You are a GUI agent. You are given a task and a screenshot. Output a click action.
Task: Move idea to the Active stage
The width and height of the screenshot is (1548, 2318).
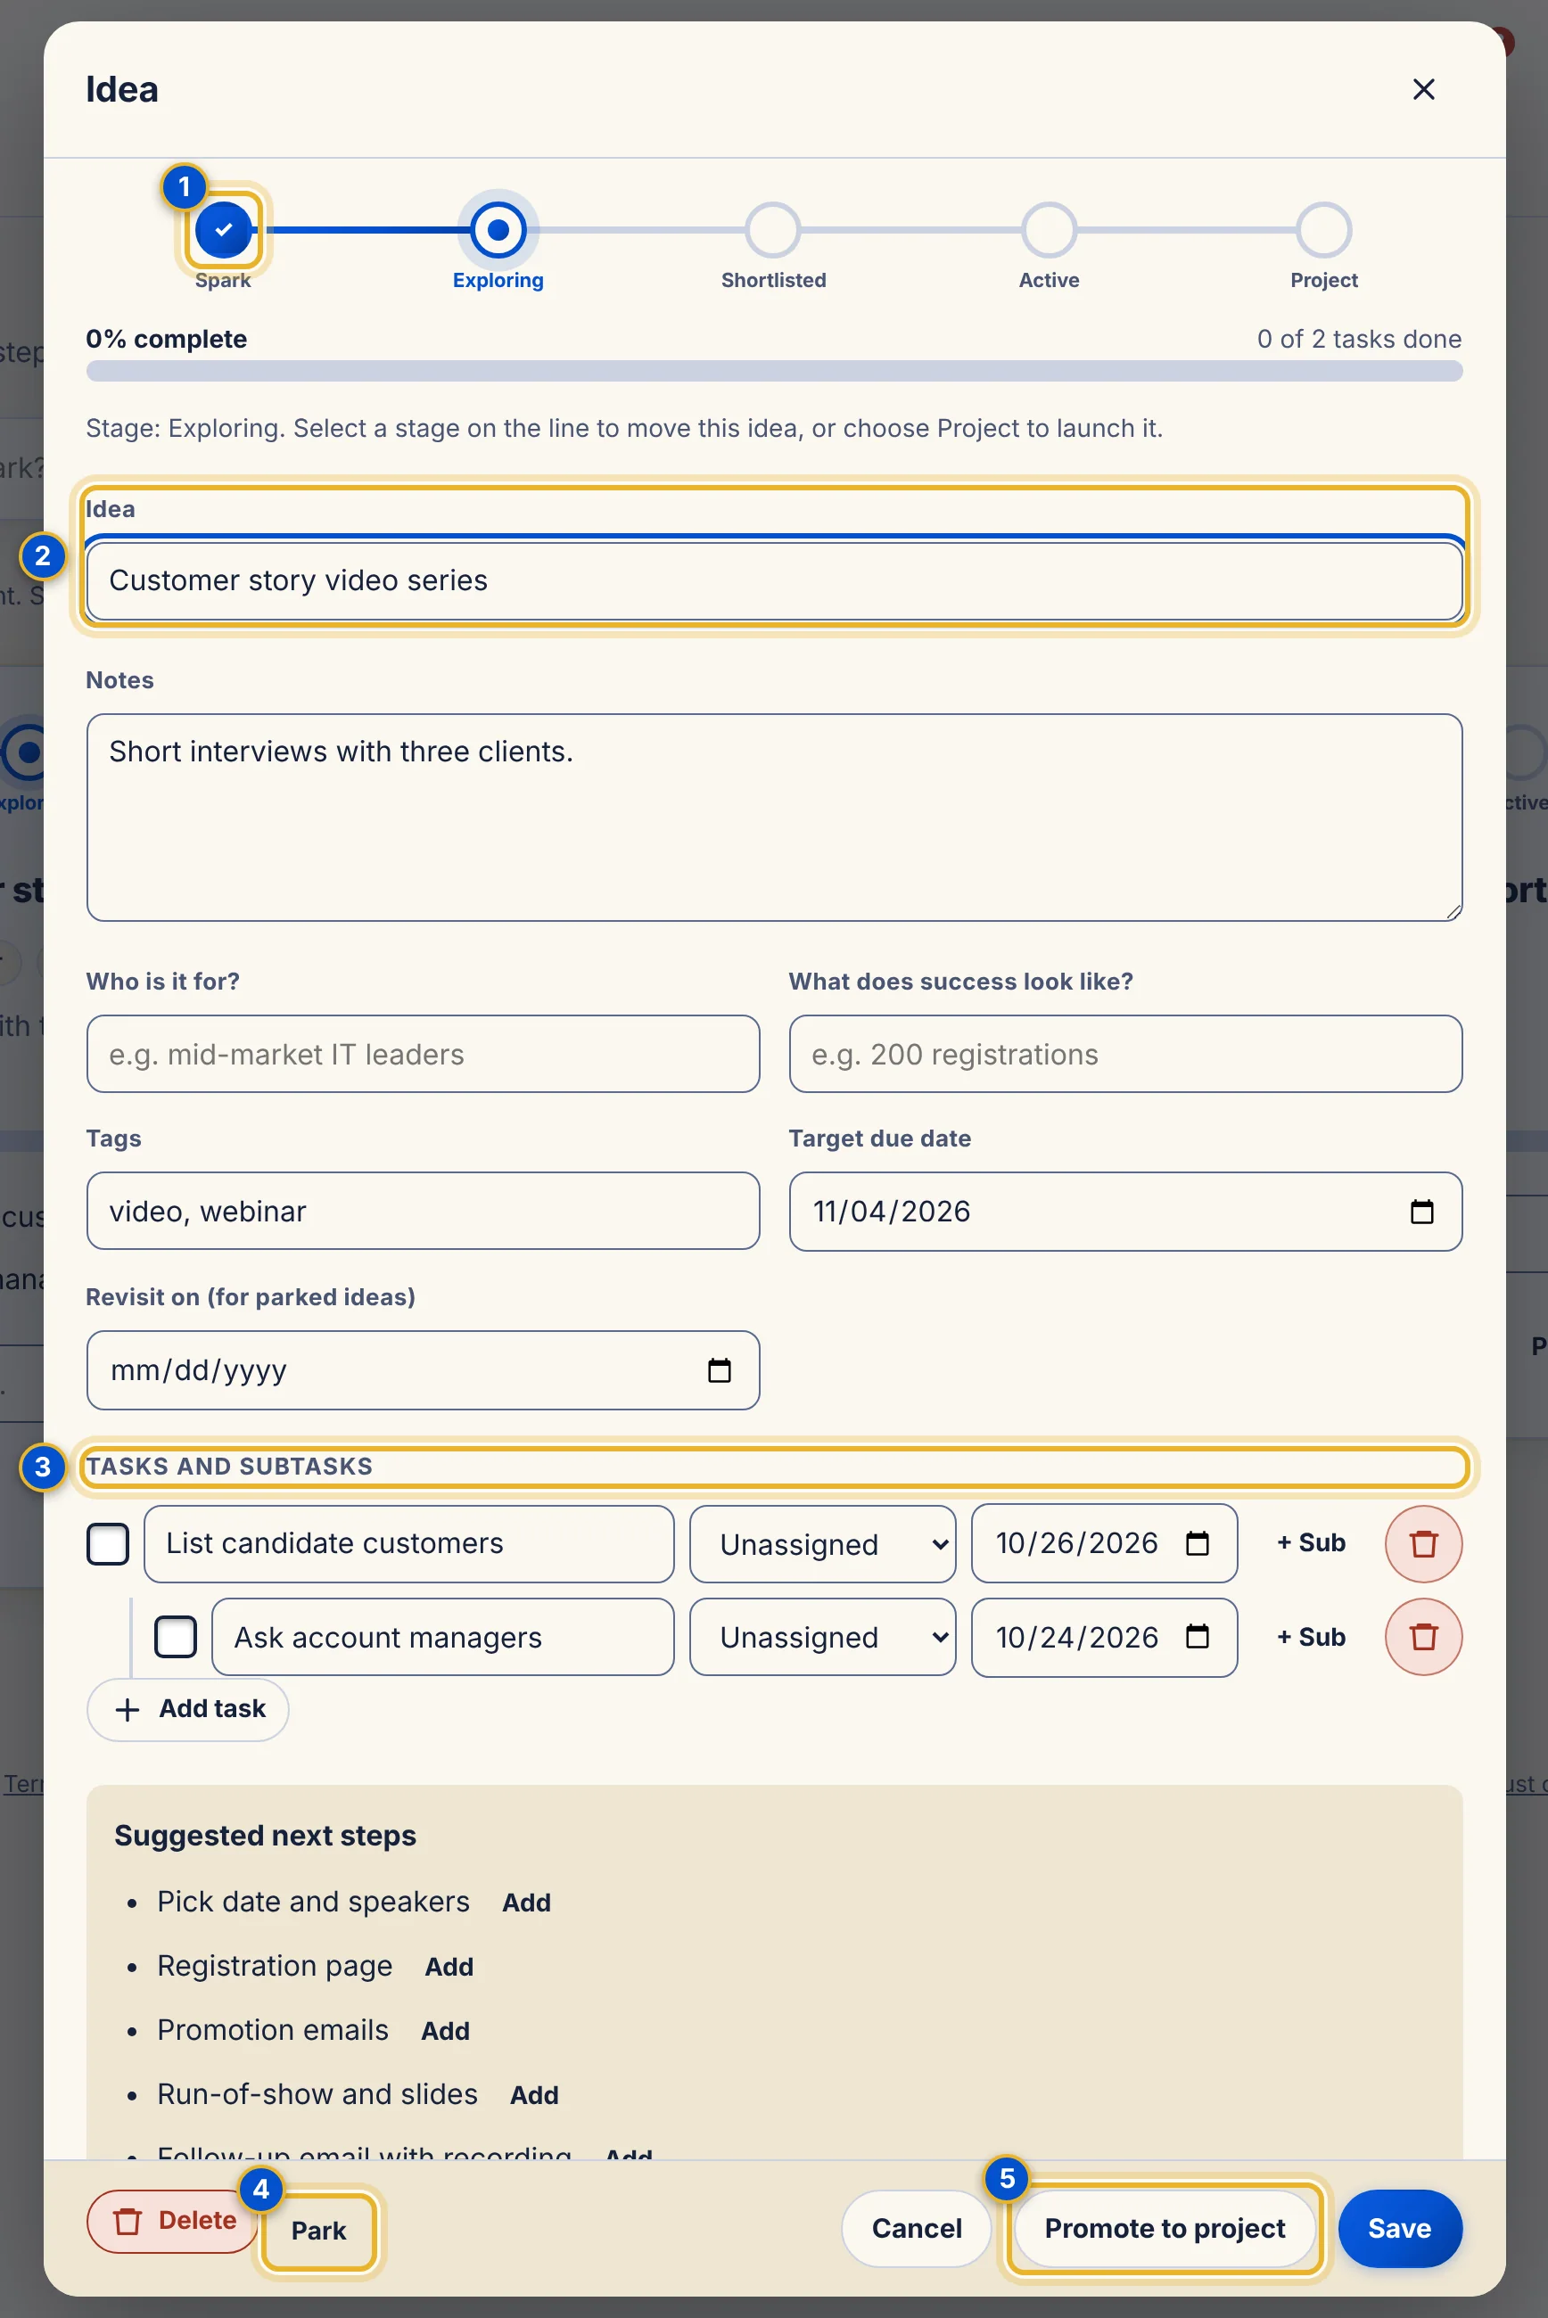pos(1049,230)
